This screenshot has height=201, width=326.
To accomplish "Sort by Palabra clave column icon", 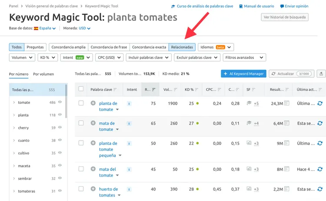I will point(115,89).
